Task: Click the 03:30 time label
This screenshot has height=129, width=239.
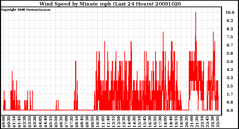Action: 35,122
